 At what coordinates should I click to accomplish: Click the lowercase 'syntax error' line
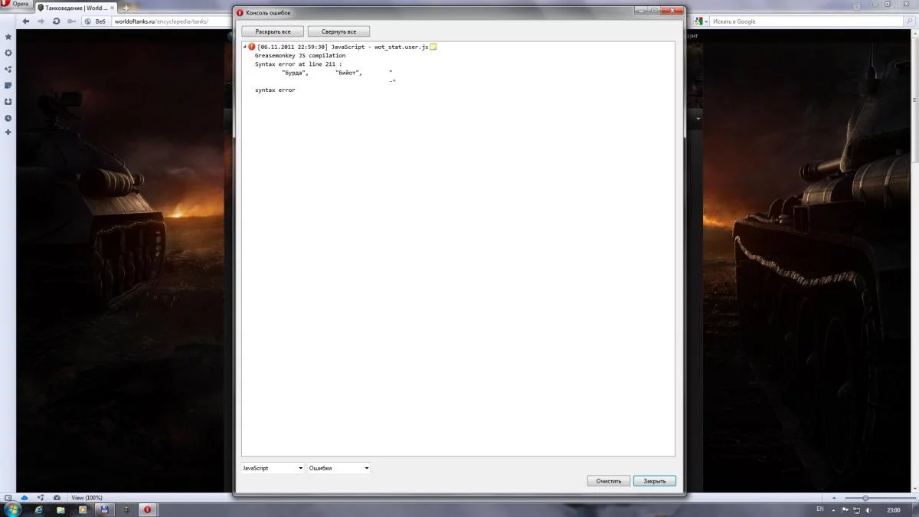(275, 90)
